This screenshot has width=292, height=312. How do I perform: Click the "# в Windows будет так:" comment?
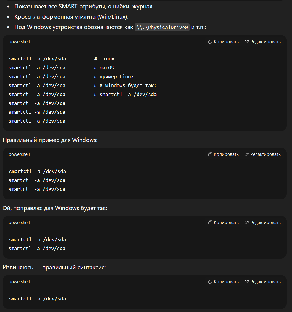[x=125, y=86]
